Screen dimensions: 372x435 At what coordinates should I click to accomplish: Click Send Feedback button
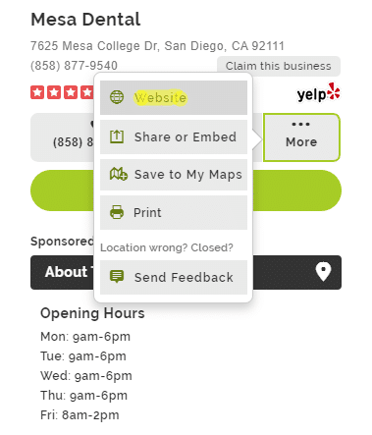click(x=174, y=277)
